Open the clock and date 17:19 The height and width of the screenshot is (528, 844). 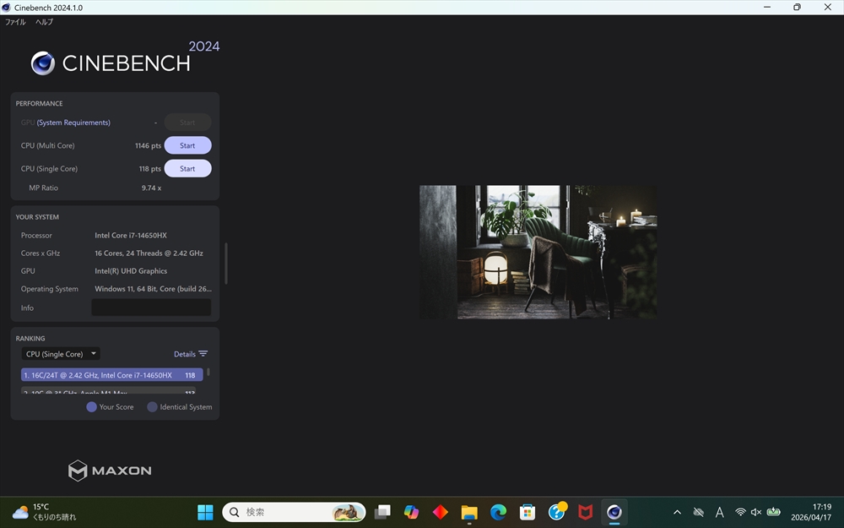pyautogui.click(x=810, y=512)
